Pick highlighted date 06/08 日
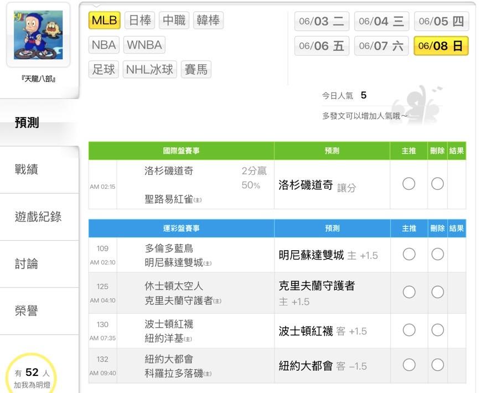Viewport: 481px width, 393px height. [441, 46]
